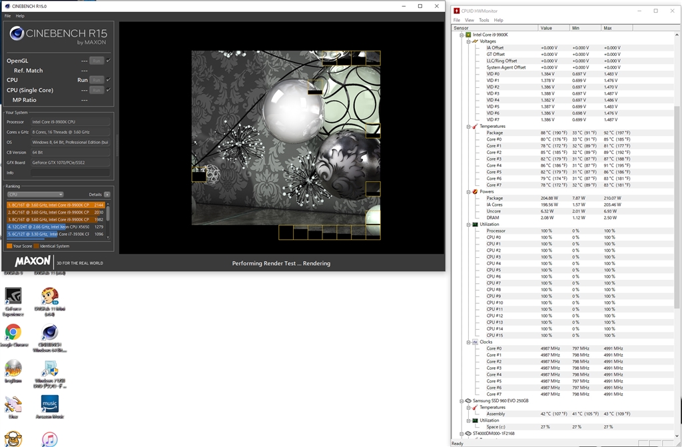Screen dimensions: 682x447
Task: Click the Ranking list vertical scrollbar
Action: (108, 220)
